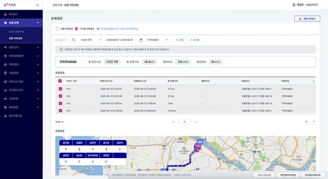Click the U+ 커넥트 logo

[10, 5]
